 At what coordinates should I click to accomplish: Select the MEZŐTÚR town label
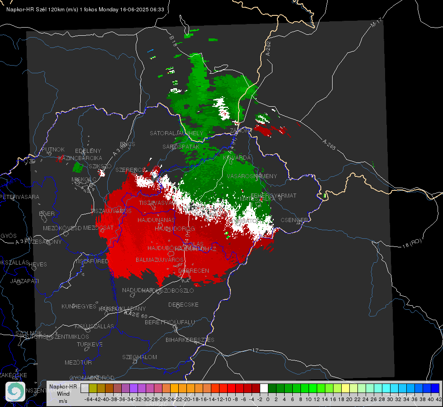[78, 362]
